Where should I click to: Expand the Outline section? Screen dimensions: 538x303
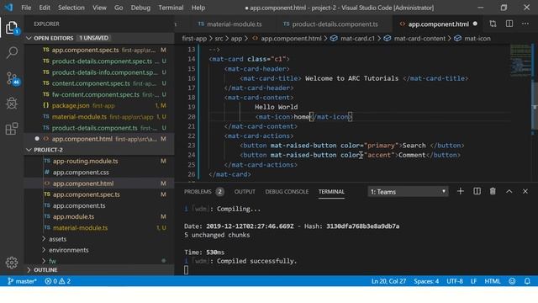click(x=29, y=270)
